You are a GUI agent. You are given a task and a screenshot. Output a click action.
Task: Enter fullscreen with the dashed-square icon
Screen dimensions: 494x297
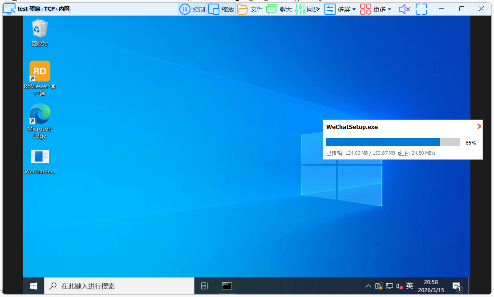pos(421,9)
